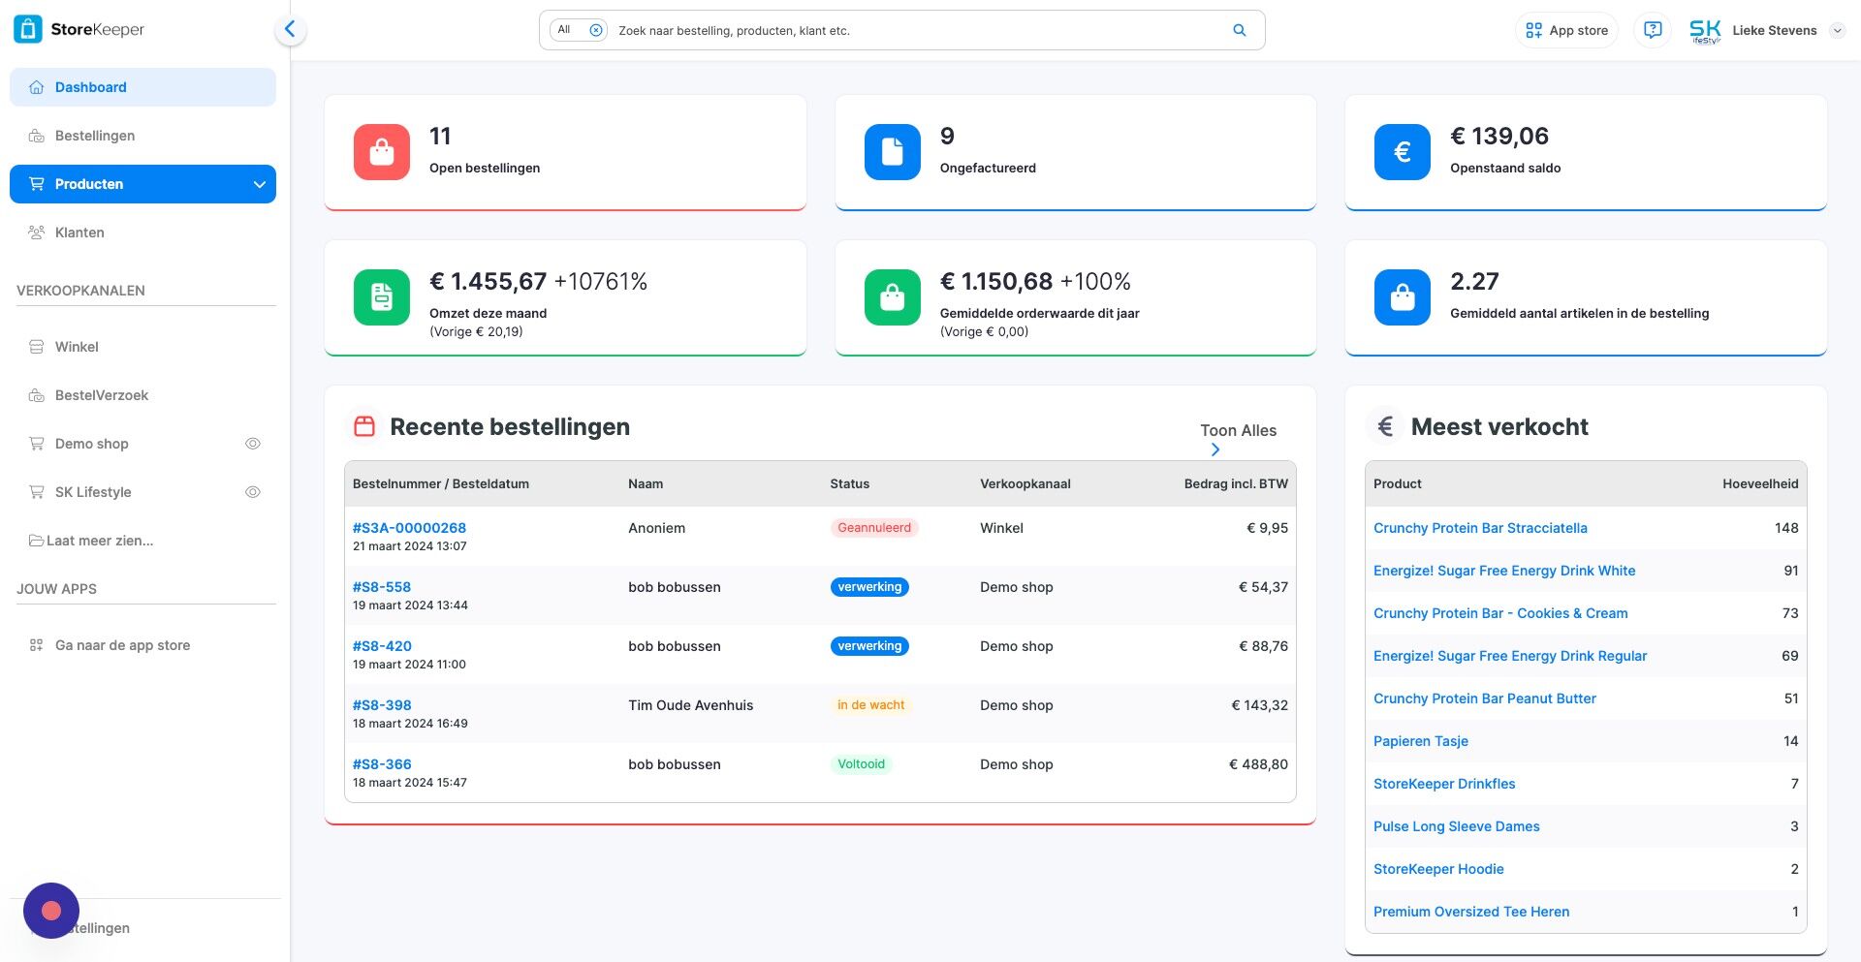The image size is (1861, 962).
Task: Collapse the sidebar with the arrow button
Action: pos(290,30)
